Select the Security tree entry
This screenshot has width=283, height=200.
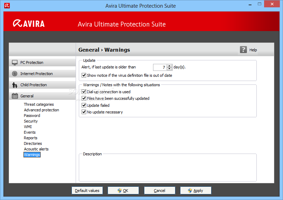click(x=31, y=121)
